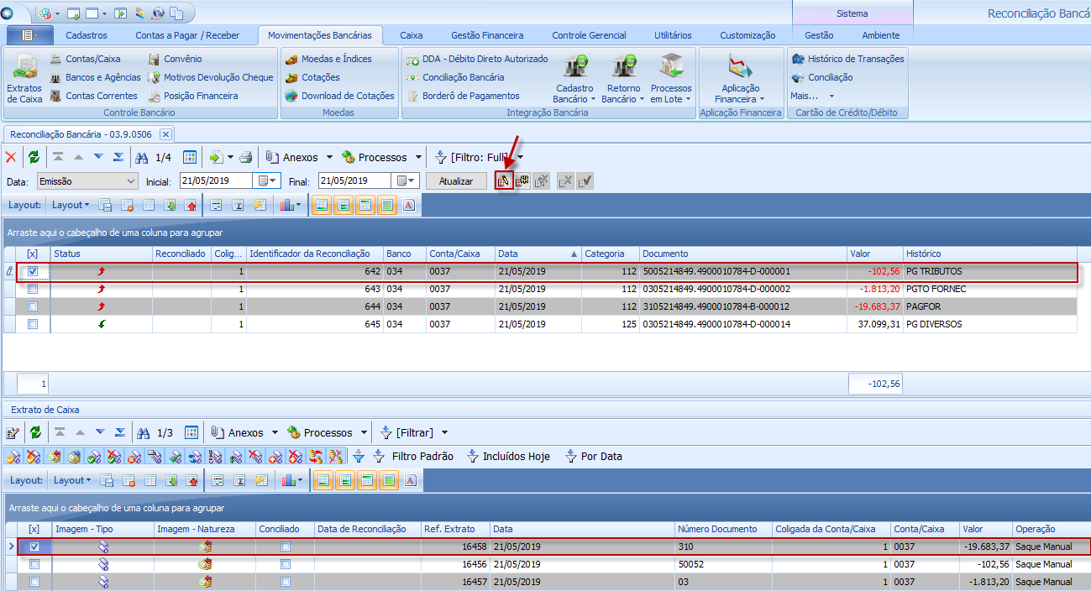Apply Incluídos Hoje filter

coord(507,457)
